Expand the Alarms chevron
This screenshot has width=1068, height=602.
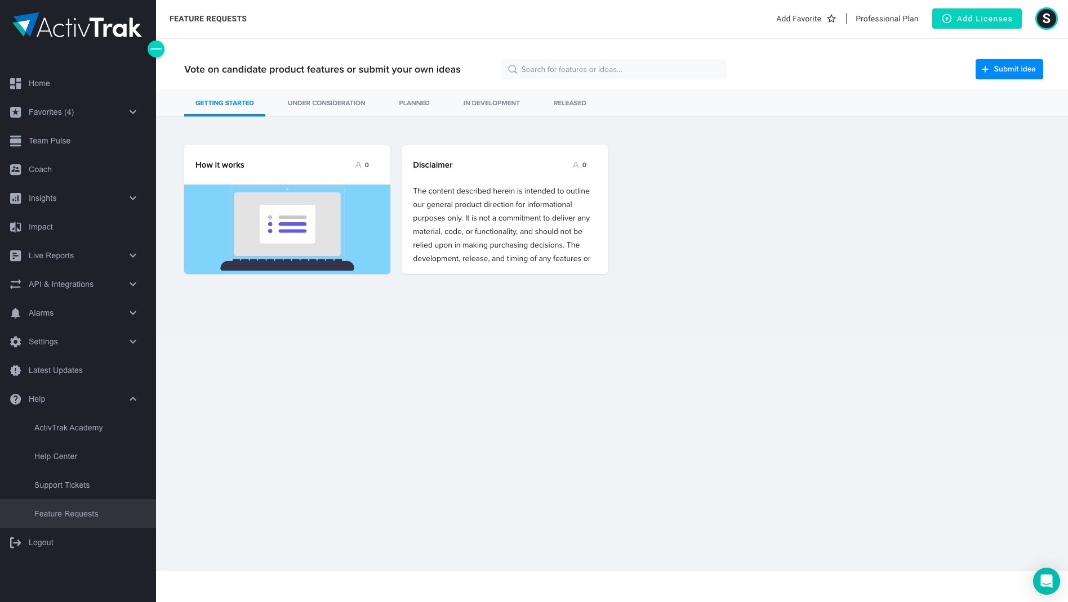[x=133, y=313]
